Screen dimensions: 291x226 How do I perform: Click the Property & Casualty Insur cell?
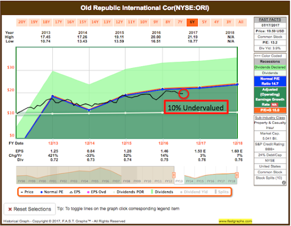click(x=270, y=125)
